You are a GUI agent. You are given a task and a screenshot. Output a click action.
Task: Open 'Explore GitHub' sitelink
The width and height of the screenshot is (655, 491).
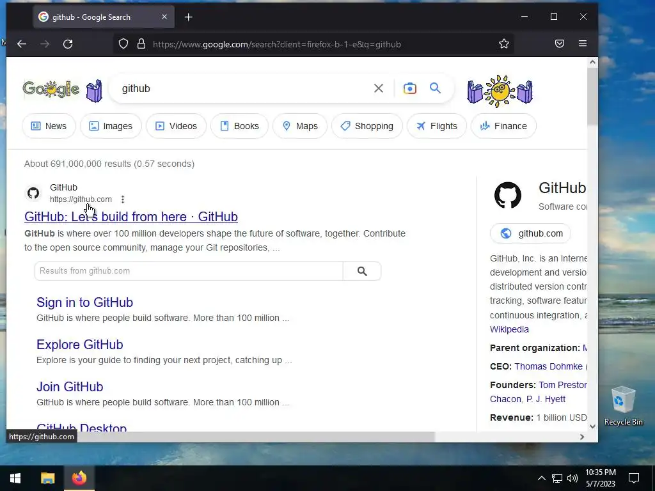point(80,345)
